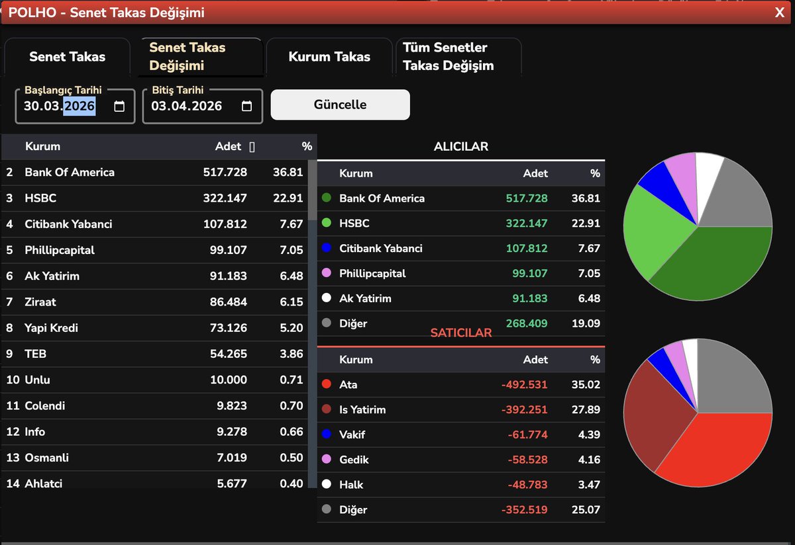Click white dot beside Halk seller
795x545 pixels.
[x=326, y=485]
